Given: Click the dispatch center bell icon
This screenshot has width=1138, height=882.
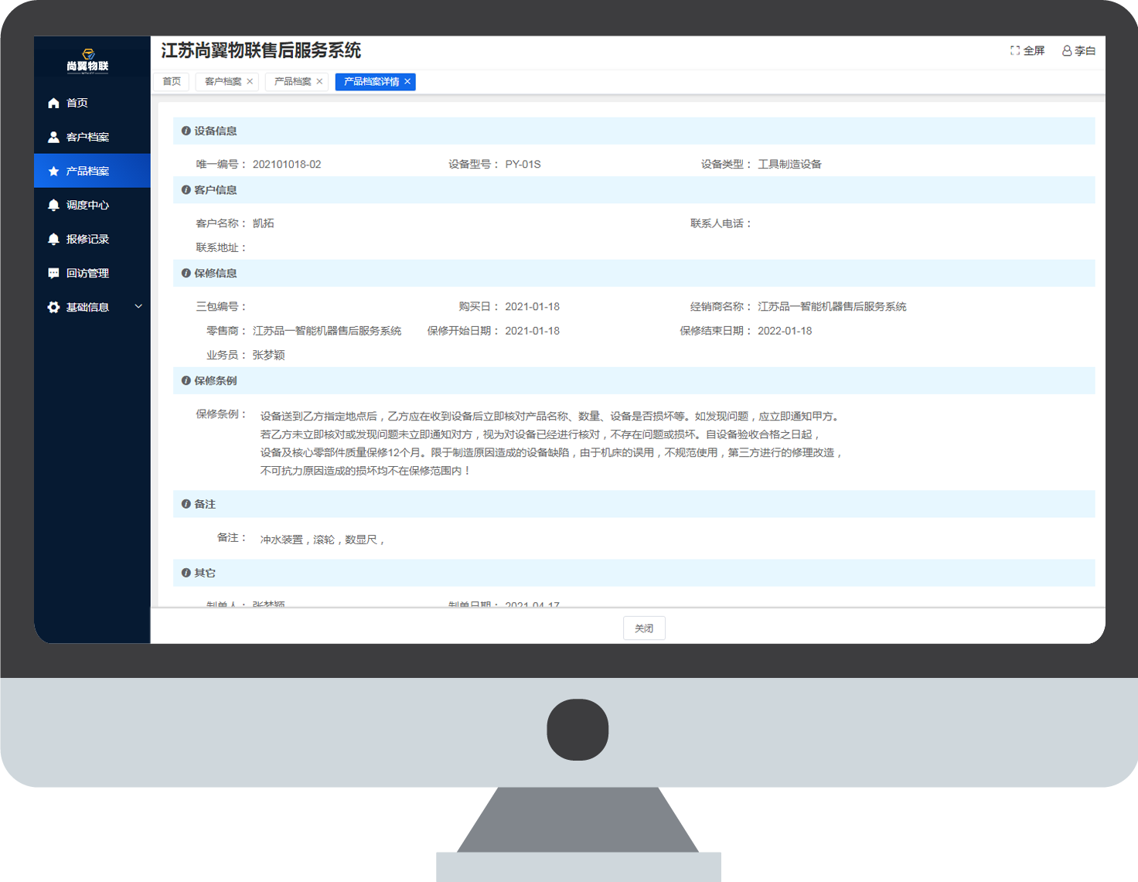Looking at the screenshot, I should pyautogui.click(x=53, y=205).
